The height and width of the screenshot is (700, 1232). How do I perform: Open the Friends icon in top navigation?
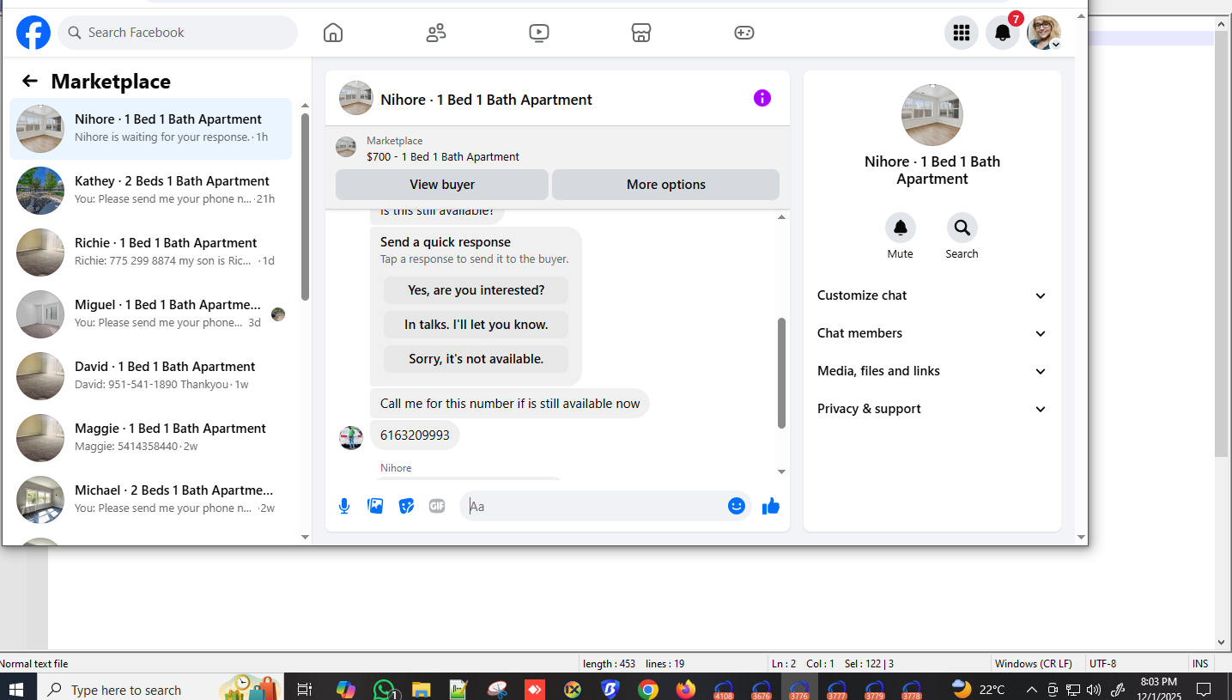coord(436,33)
